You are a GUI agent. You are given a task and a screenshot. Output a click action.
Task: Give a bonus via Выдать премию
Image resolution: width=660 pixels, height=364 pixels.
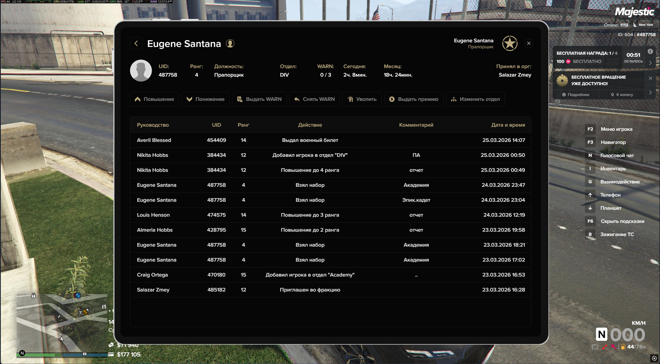pyautogui.click(x=414, y=99)
